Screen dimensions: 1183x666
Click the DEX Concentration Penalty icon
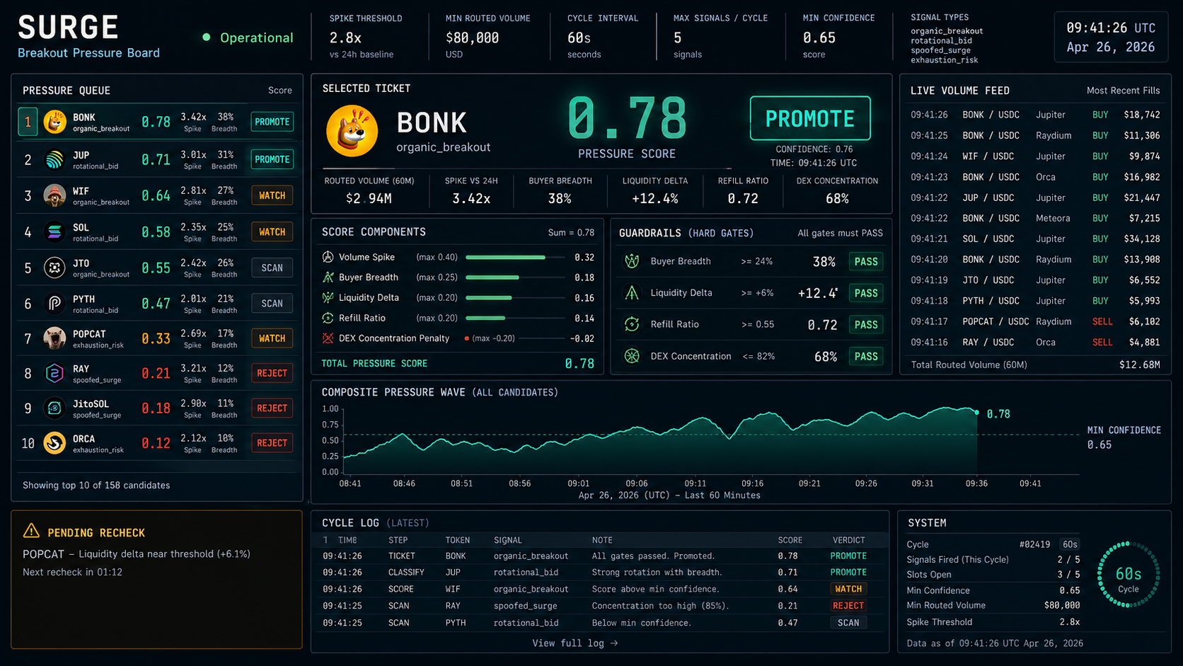click(x=328, y=338)
